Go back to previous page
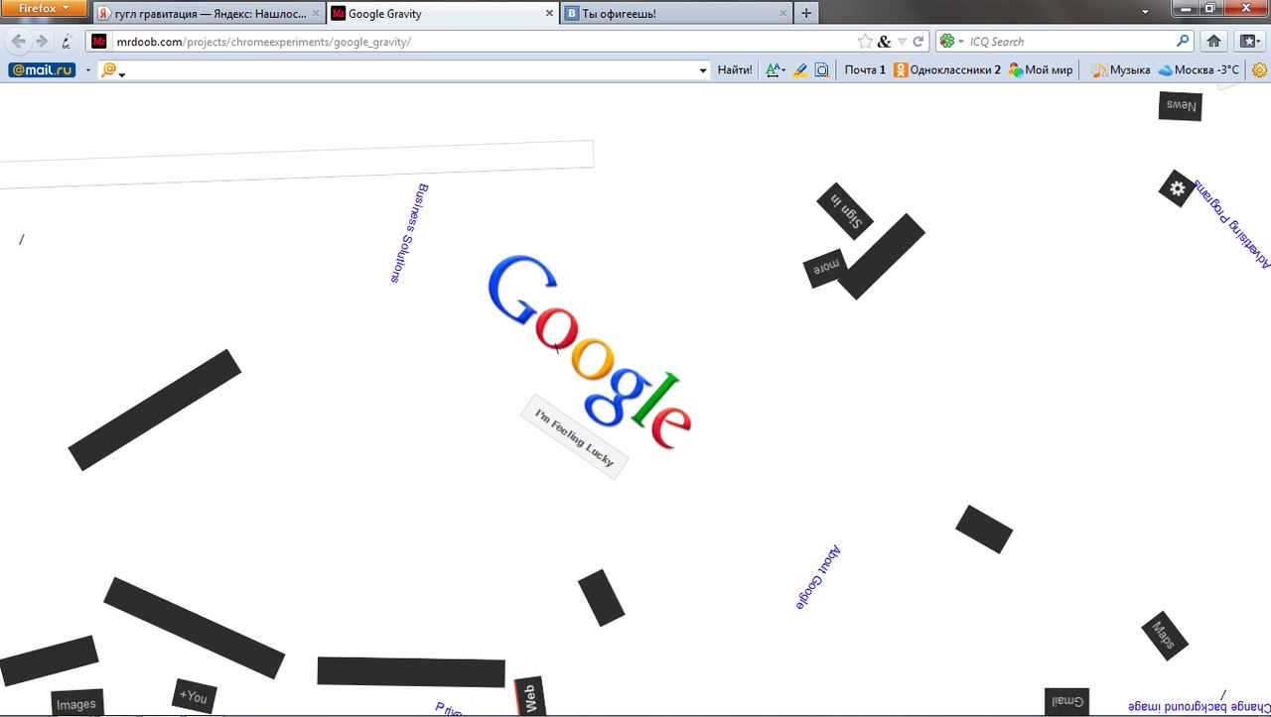 (x=19, y=42)
